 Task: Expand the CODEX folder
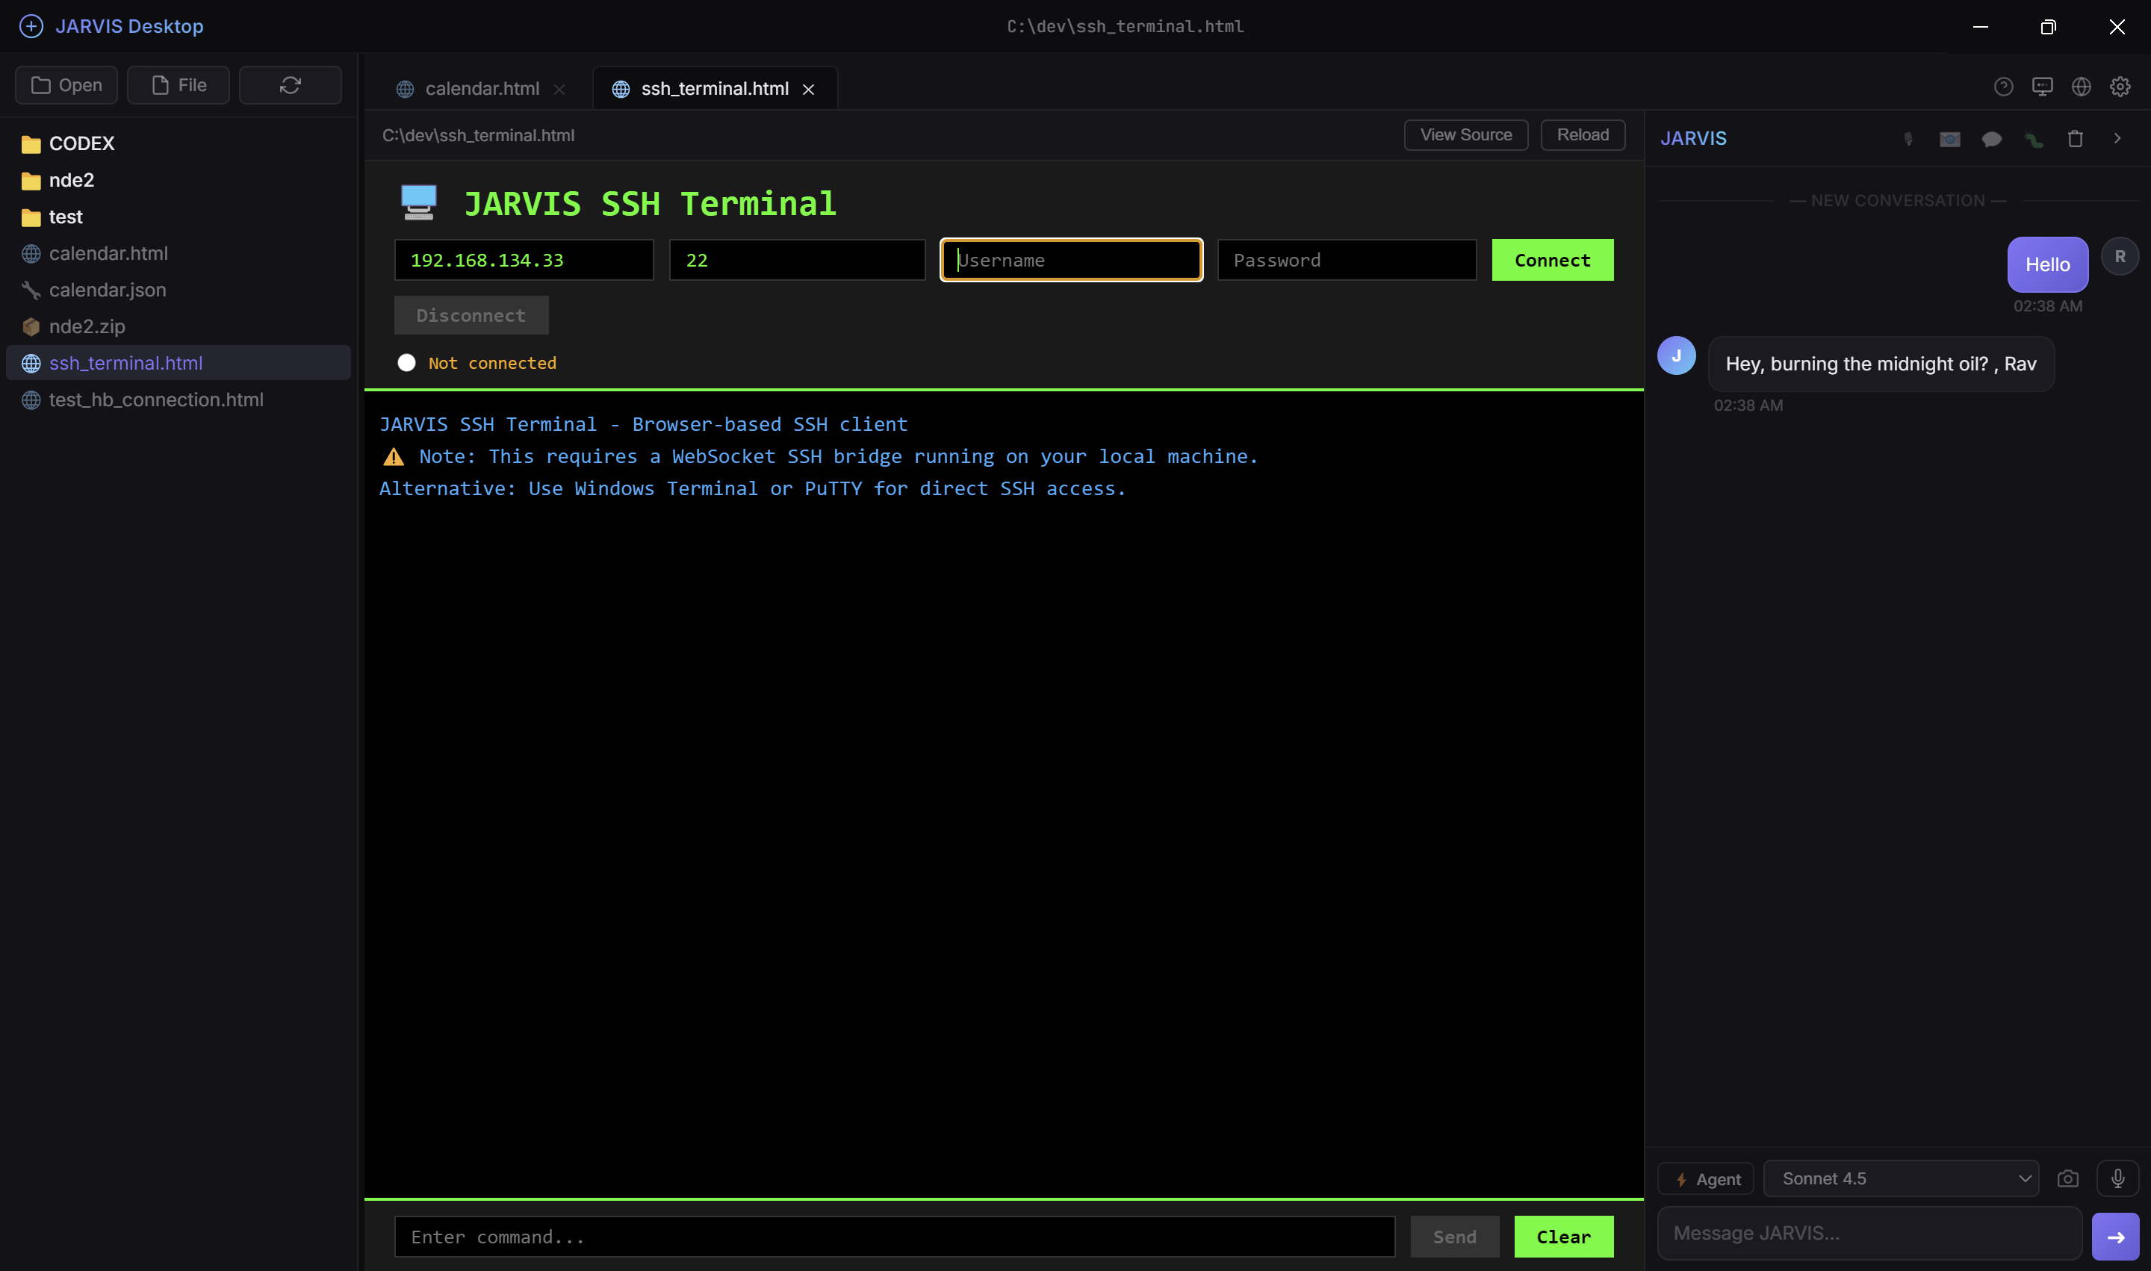pyautogui.click(x=179, y=144)
